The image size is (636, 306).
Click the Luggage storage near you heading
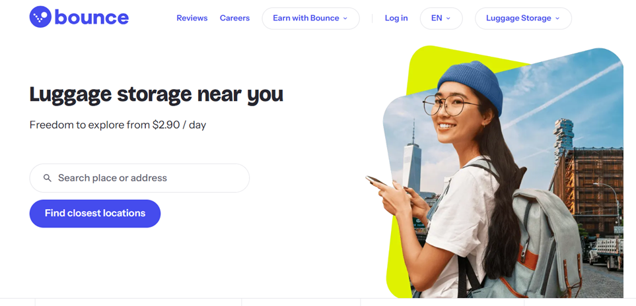[x=157, y=94]
